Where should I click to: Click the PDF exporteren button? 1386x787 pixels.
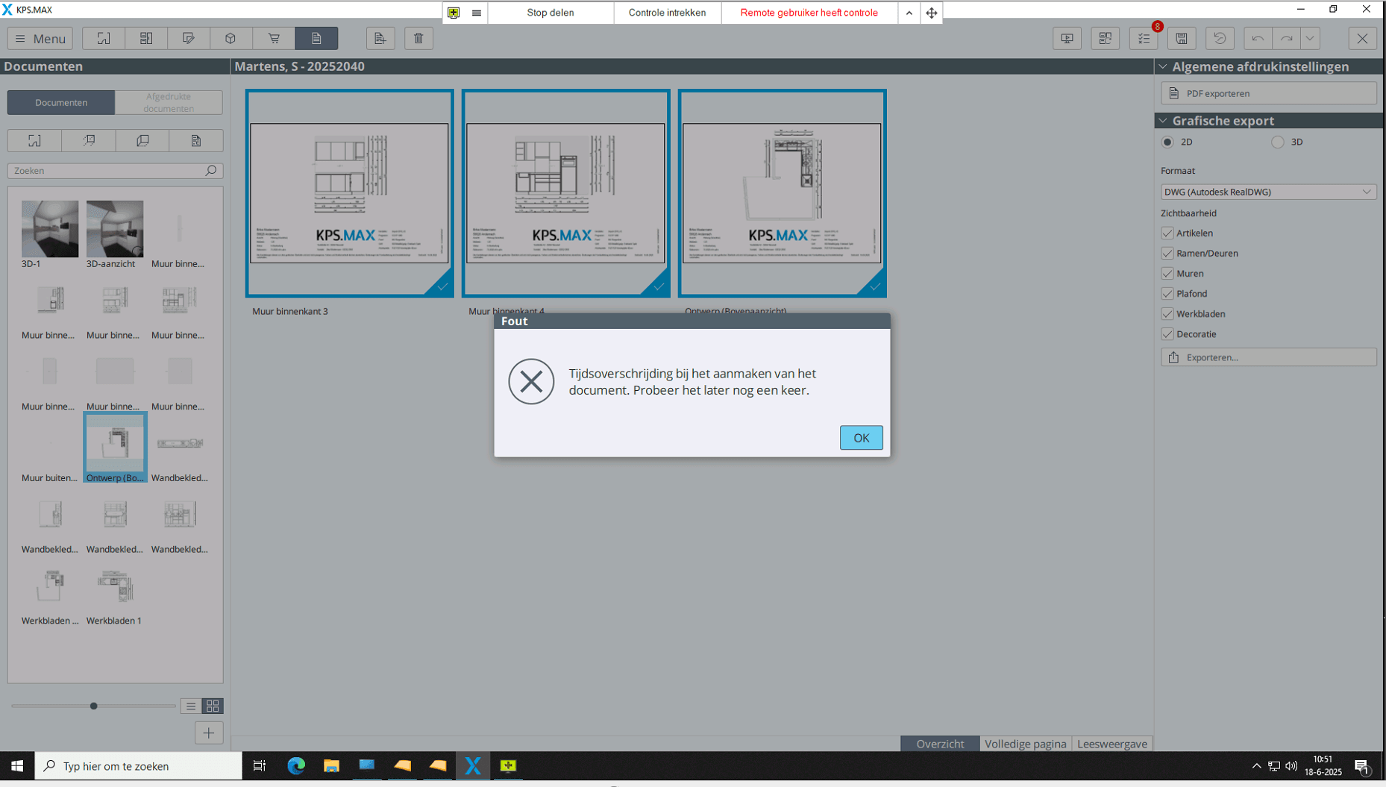(1268, 93)
